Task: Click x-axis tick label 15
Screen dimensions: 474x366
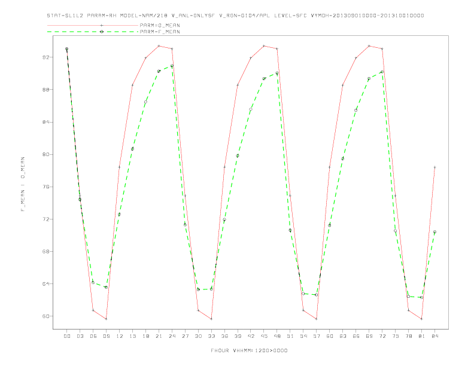Action: click(x=132, y=336)
